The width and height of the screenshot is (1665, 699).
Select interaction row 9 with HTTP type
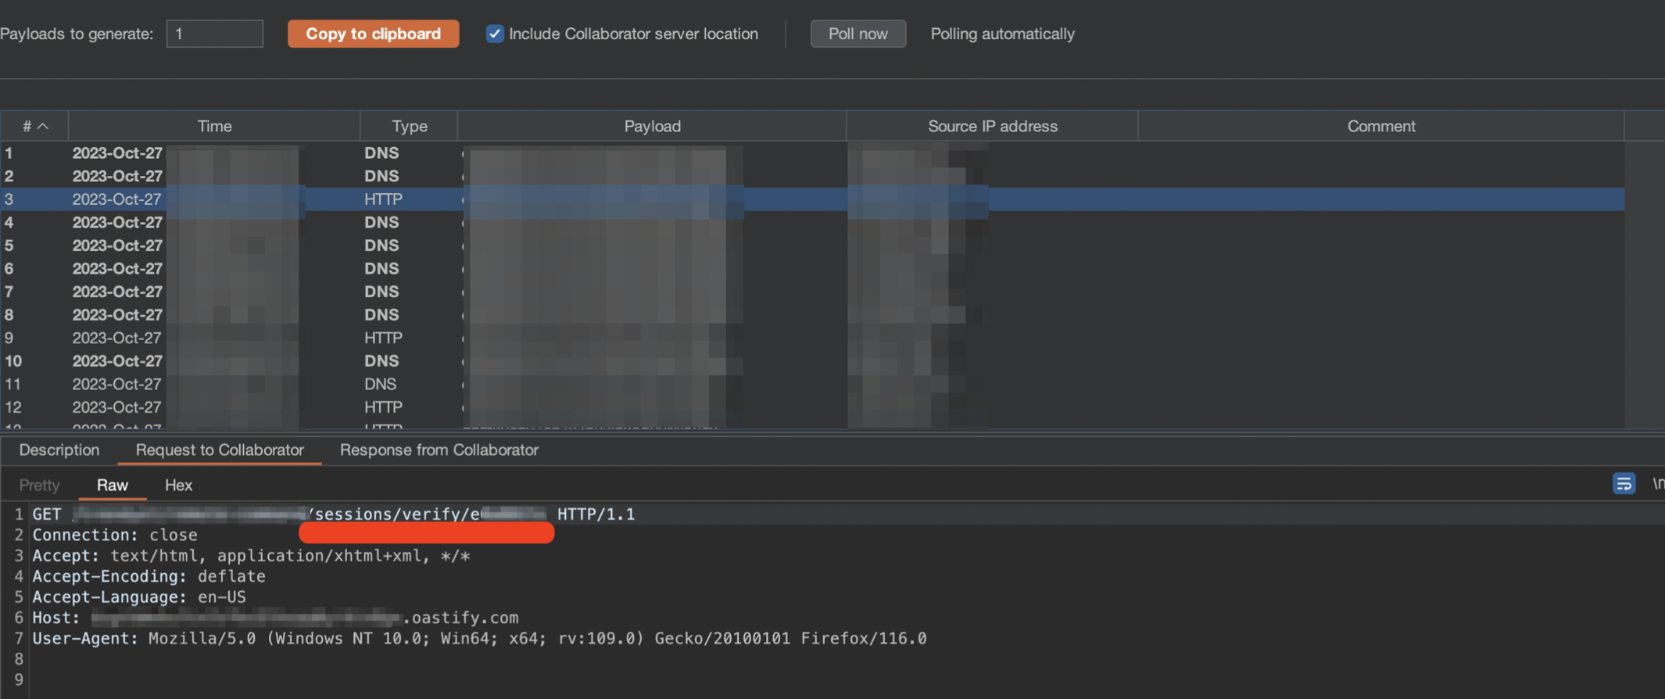pos(383,338)
